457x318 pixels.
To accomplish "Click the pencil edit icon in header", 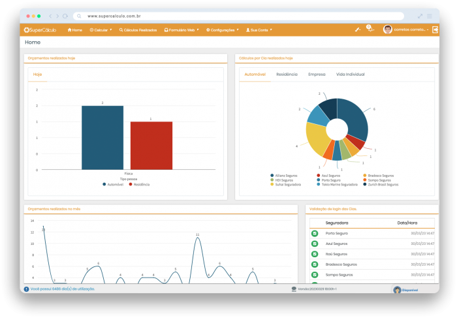I will click(357, 29).
